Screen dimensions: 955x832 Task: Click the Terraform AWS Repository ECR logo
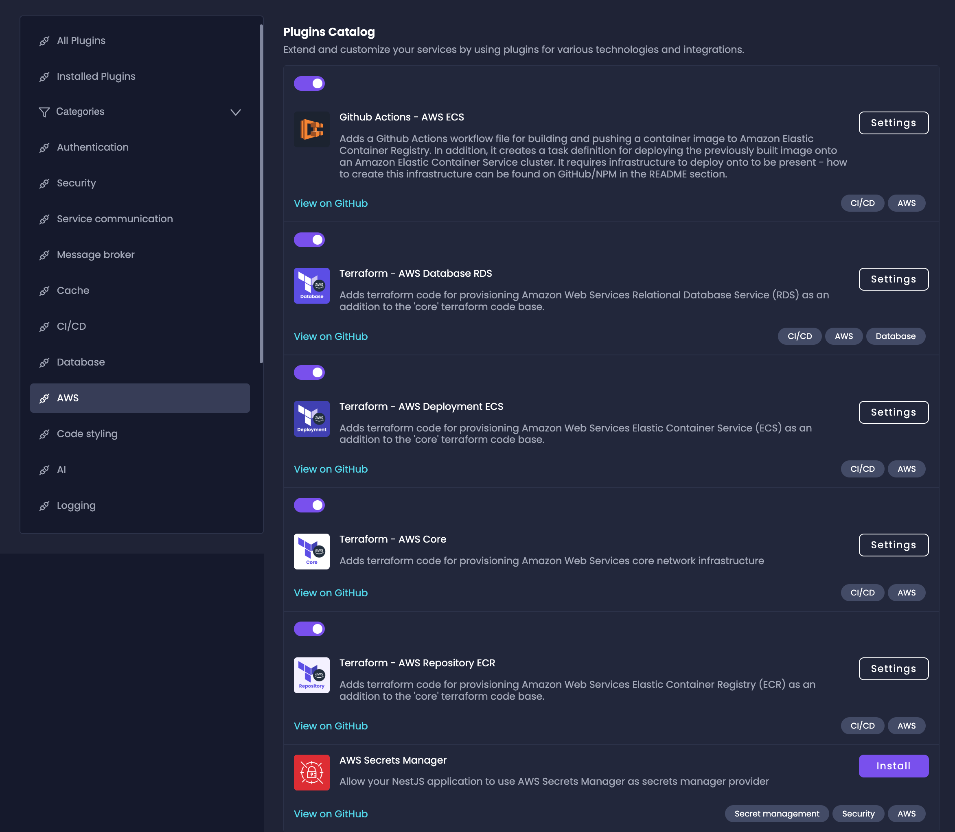click(311, 675)
